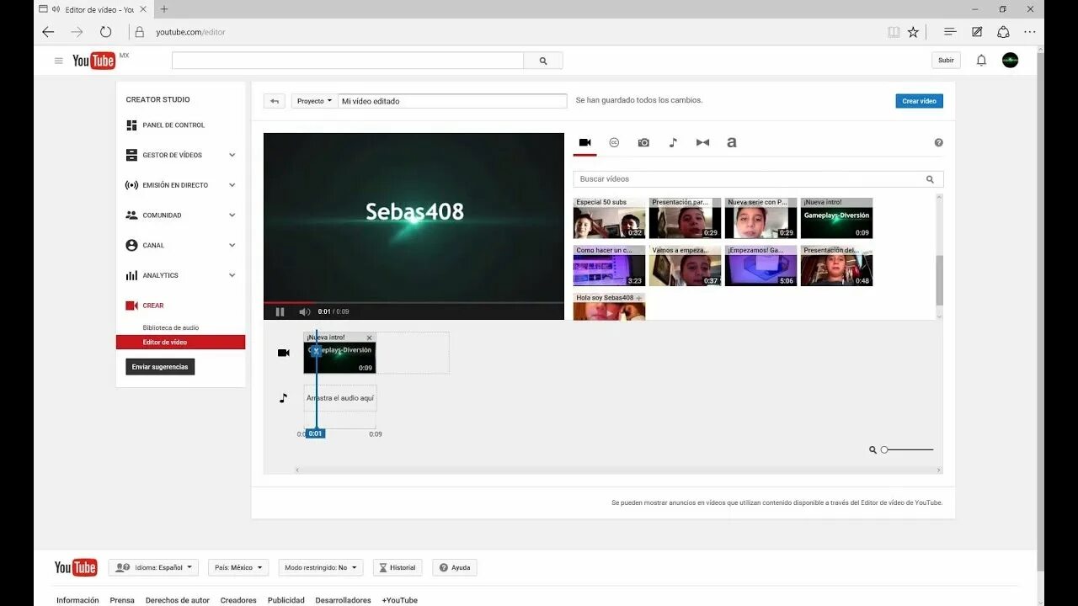Select the Presentación par... thumbnail with 0:29

coord(686,219)
